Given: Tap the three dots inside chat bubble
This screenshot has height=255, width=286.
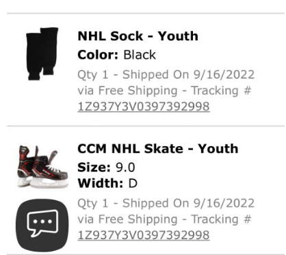Looking at the screenshot, I should pyautogui.click(x=42, y=221).
